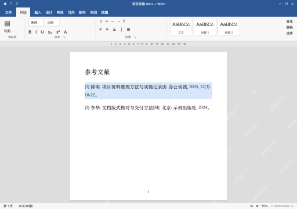Click the save icon in the title bar

(x=5, y=4)
